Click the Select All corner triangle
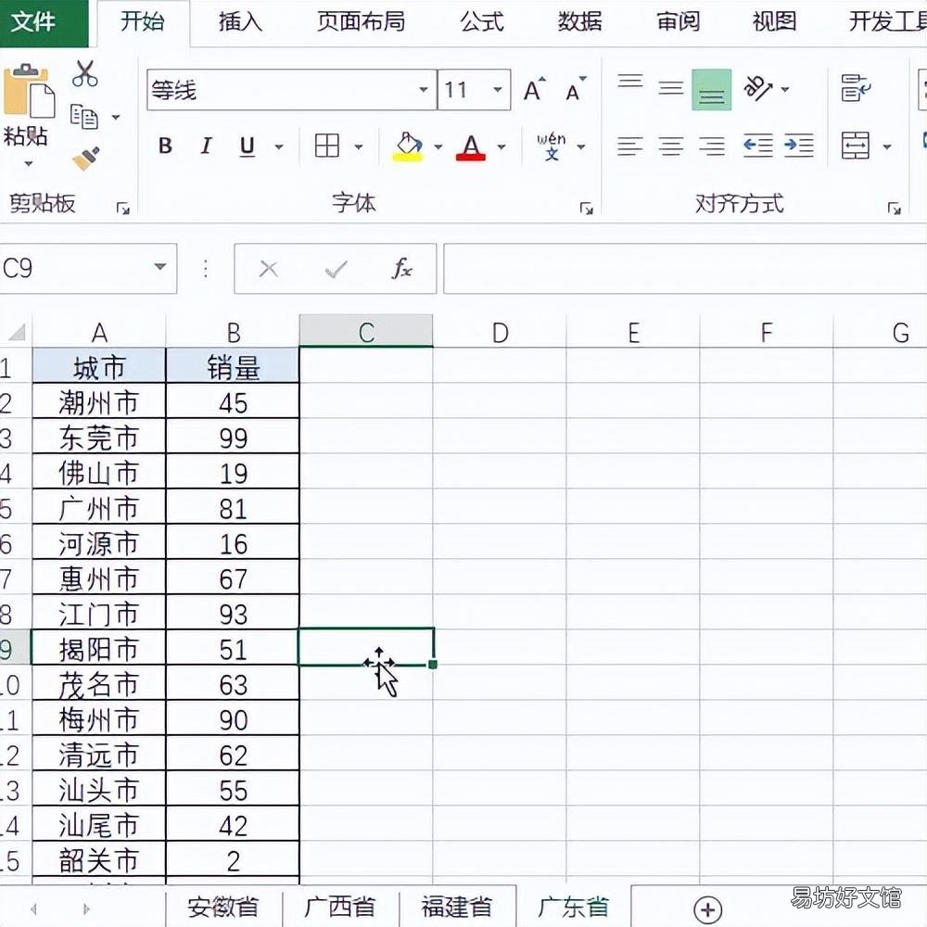 pos(17,332)
